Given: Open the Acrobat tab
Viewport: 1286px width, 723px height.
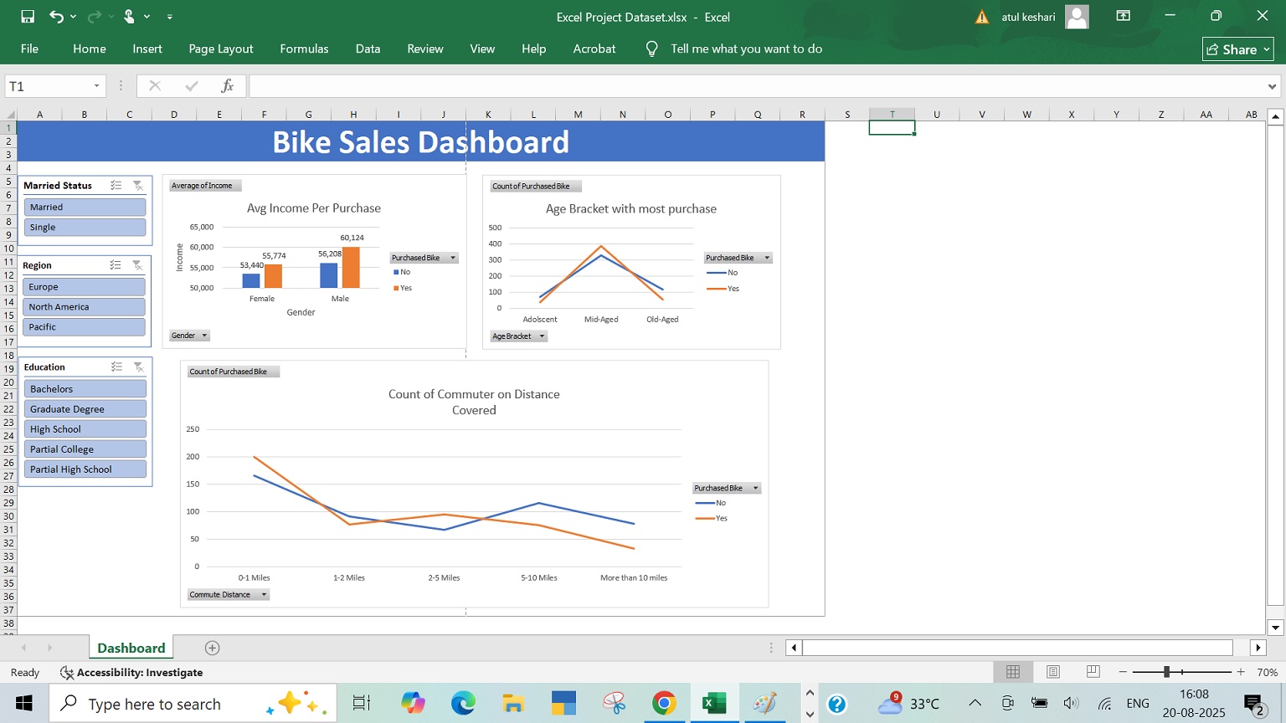Looking at the screenshot, I should pos(594,49).
